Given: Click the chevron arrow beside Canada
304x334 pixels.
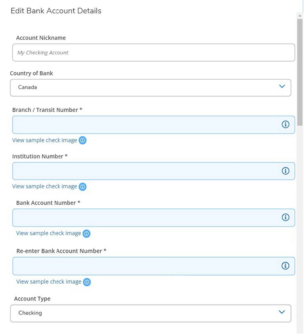Looking at the screenshot, I should pos(282,87).
